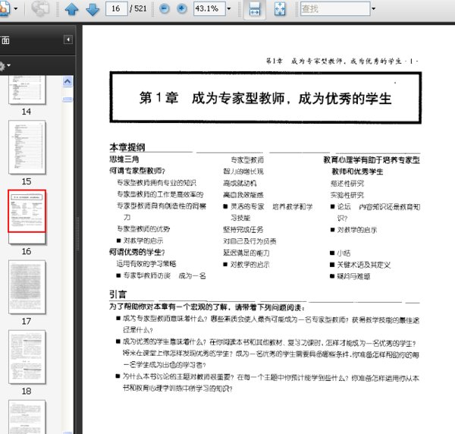Click the page number input field

[116, 9]
